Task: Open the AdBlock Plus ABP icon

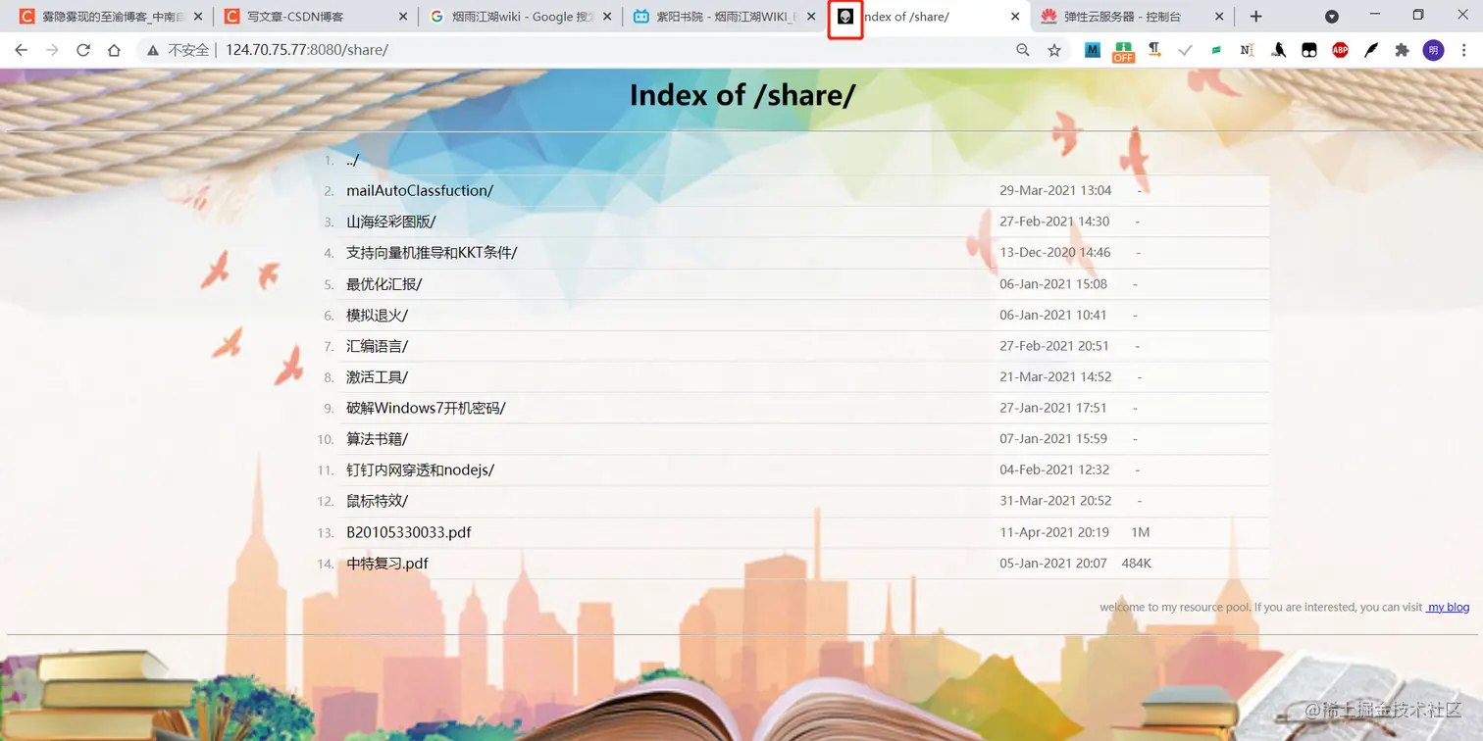Action: [x=1340, y=50]
